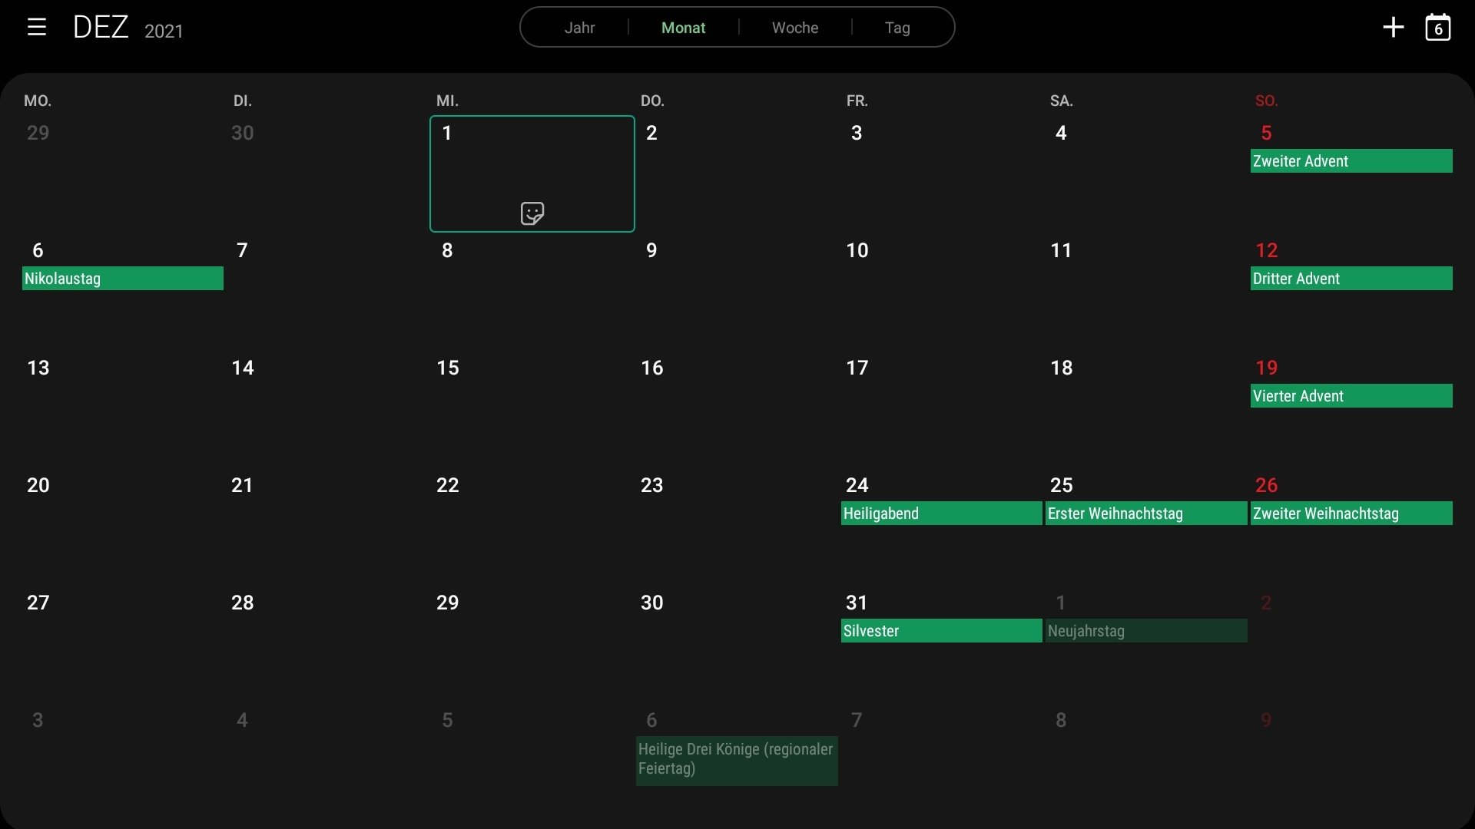Open the Heilige Drei Könige regional holiday

736,760
